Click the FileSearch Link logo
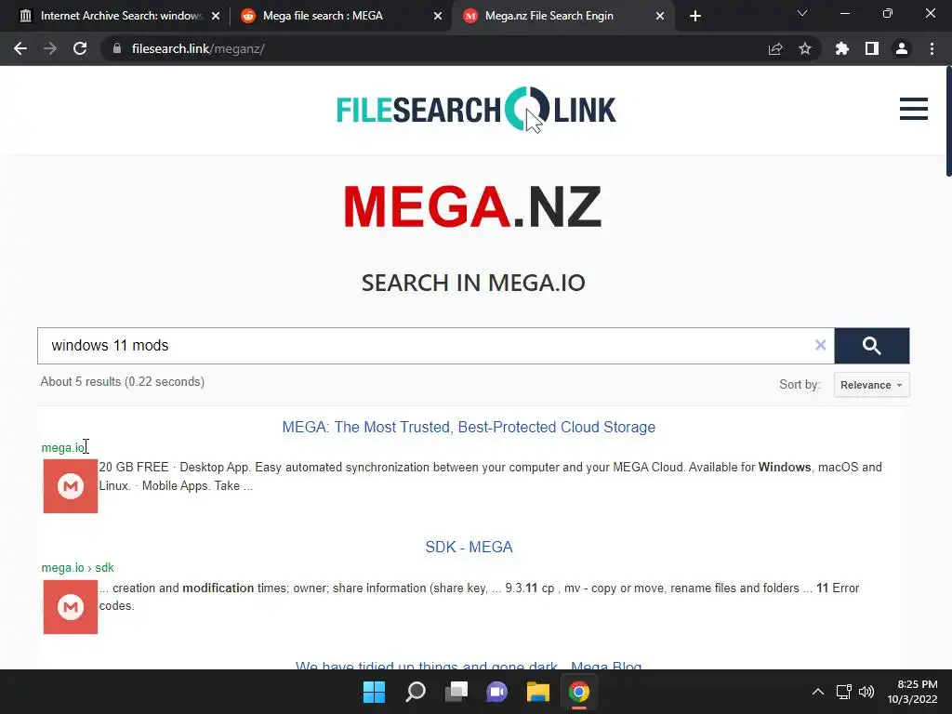952x714 pixels. pos(476,110)
